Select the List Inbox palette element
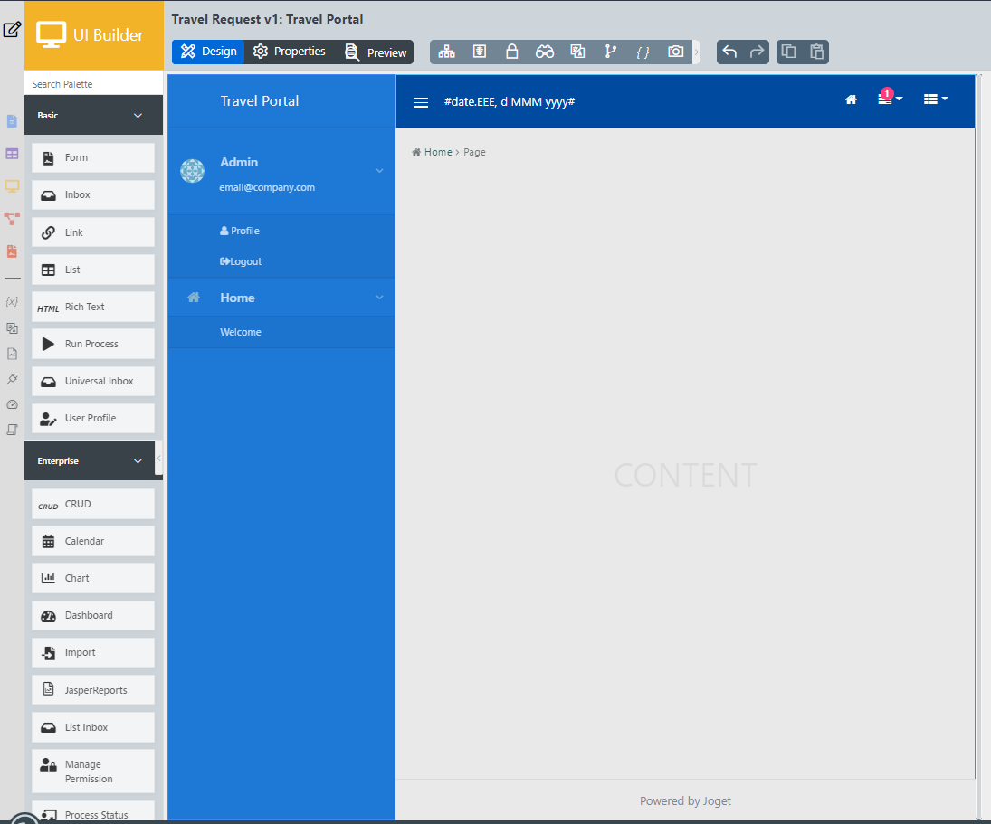Screen dimensions: 991x824 (93, 727)
